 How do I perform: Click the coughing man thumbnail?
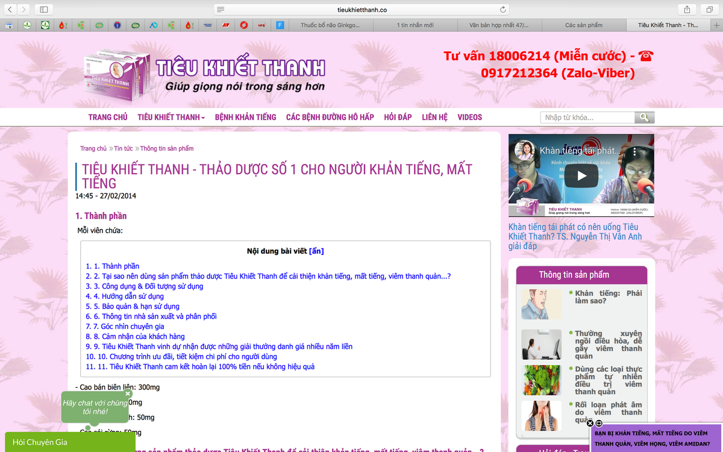(541, 304)
